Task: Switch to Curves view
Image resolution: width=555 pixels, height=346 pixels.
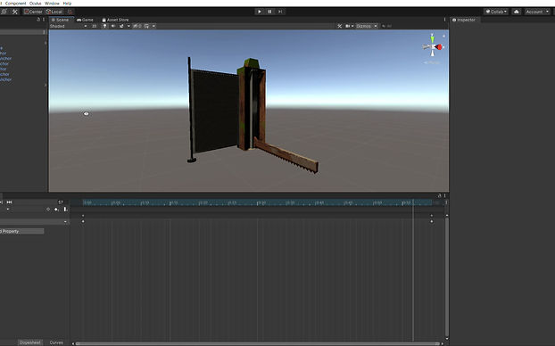Action: (56, 342)
